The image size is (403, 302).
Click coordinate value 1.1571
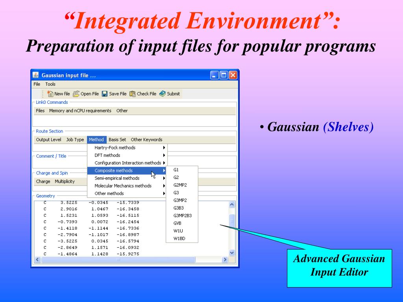coord(100,248)
